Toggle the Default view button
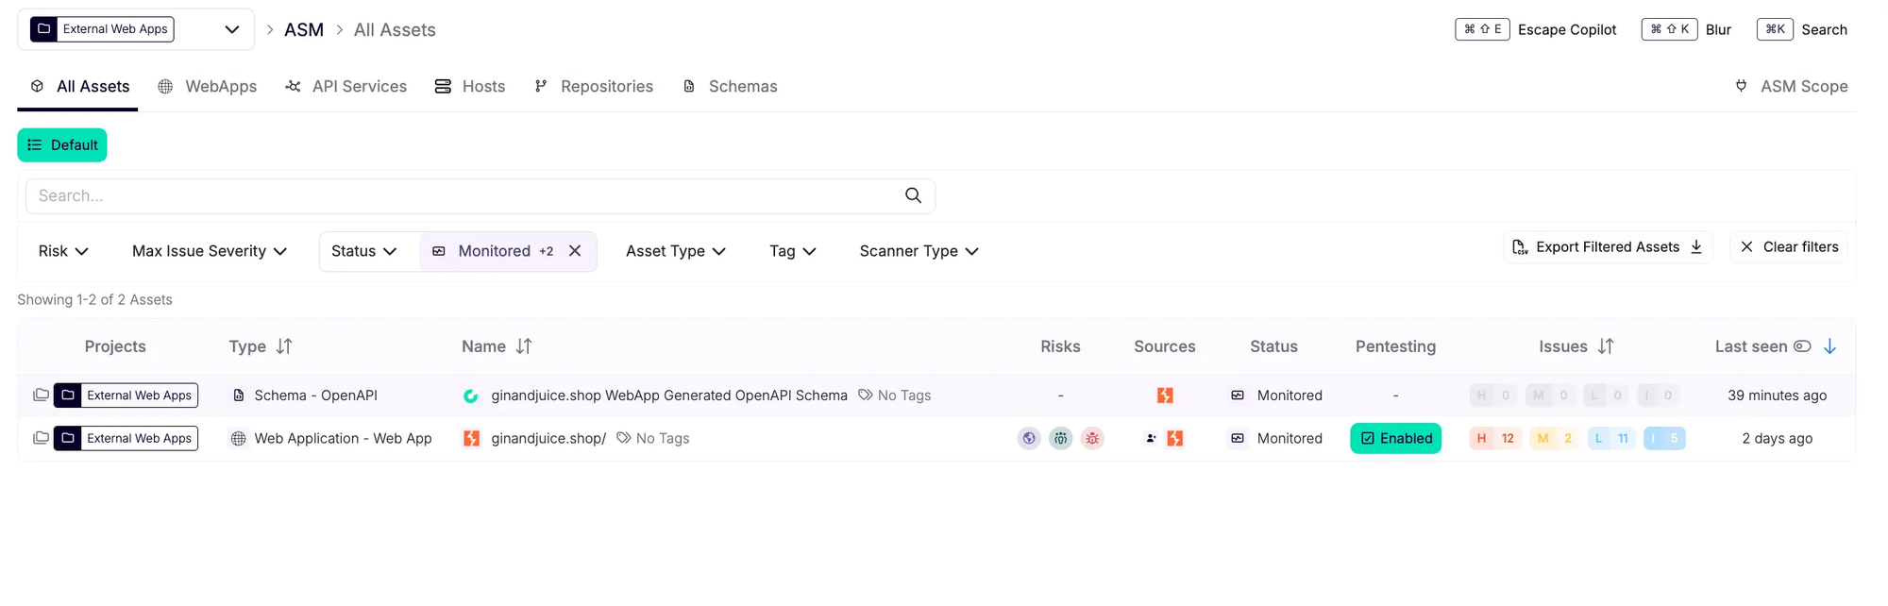This screenshot has height=606, width=1888. click(x=62, y=145)
